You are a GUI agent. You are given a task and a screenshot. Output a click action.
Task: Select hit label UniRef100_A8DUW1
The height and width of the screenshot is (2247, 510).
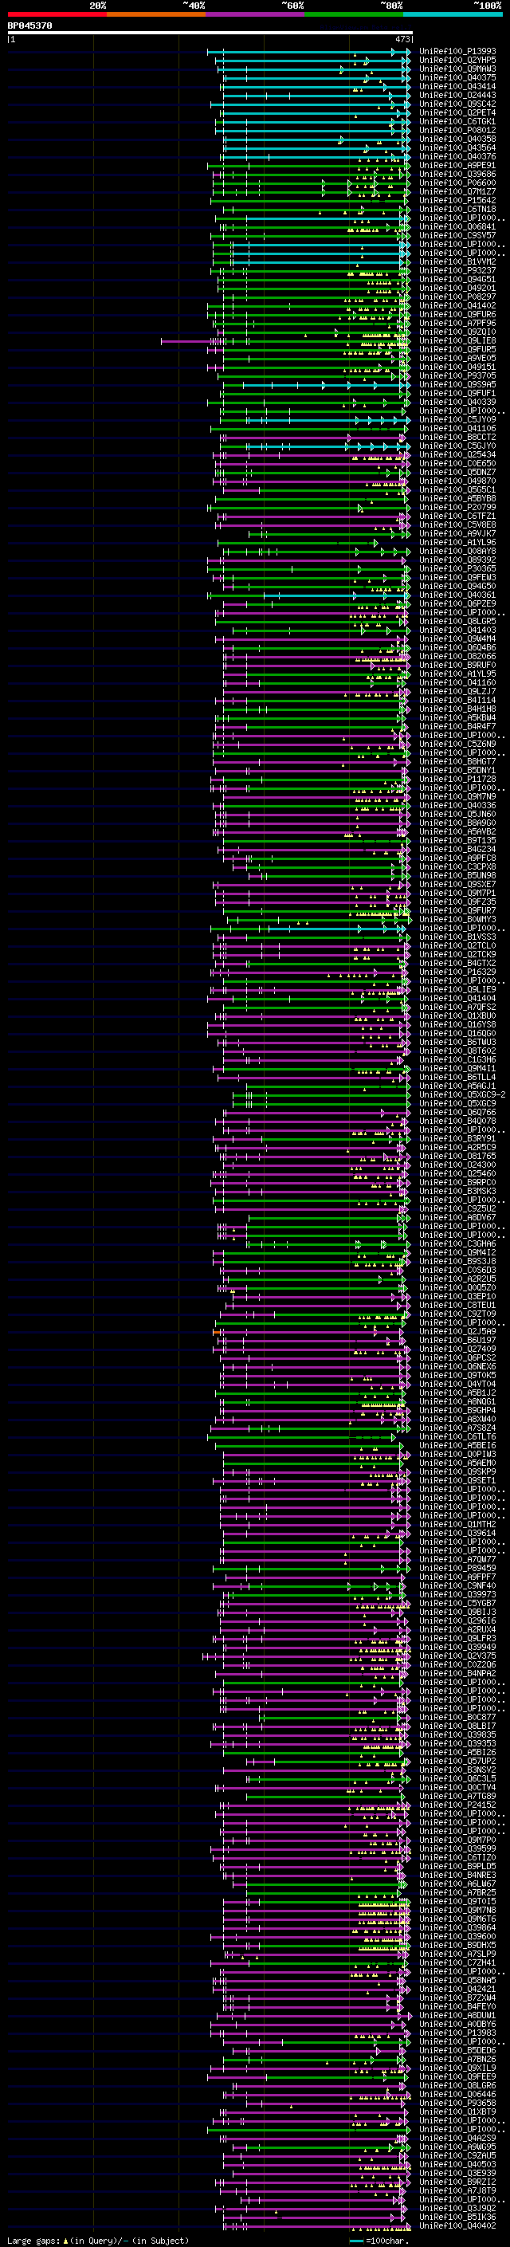click(457, 2015)
